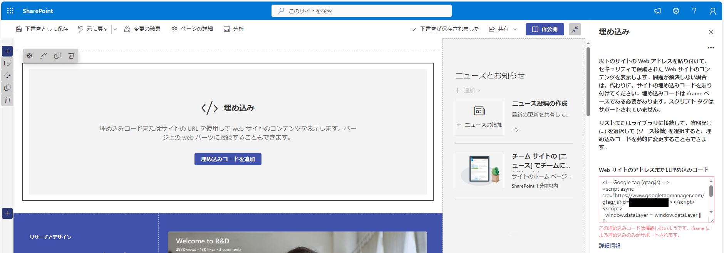The width and height of the screenshot is (724, 253).
Task: Focus the site search box
Action: [x=361, y=11]
